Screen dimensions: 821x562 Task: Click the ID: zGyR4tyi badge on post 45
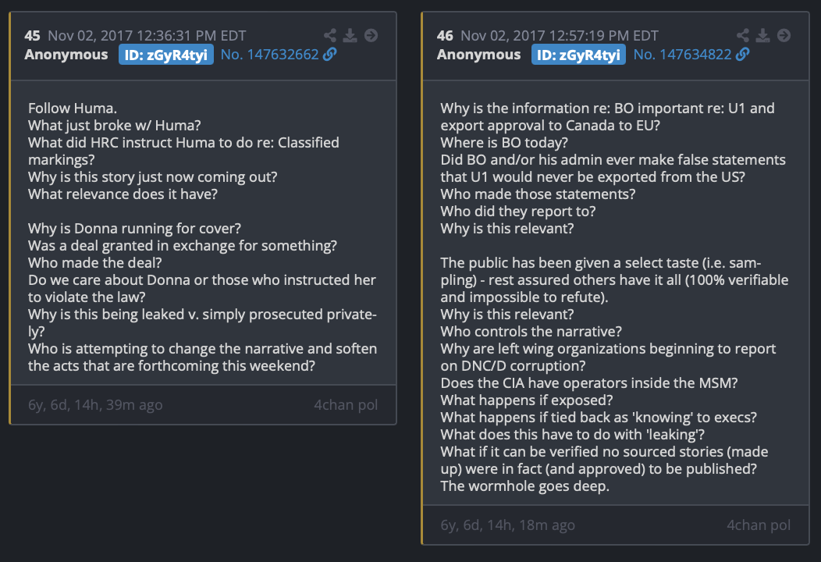[x=166, y=55]
